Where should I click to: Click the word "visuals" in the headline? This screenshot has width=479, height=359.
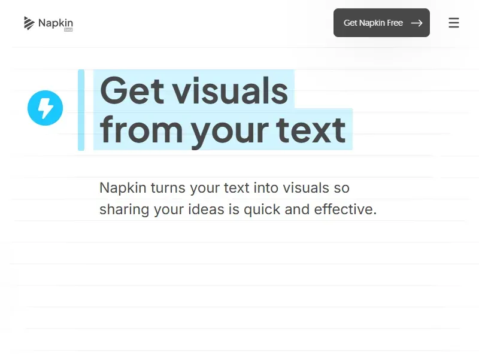click(231, 90)
